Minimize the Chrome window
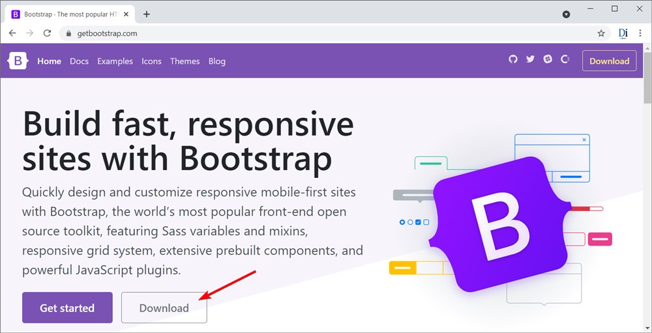Image resolution: width=652 pixels, height=333 pixels. pos(591,8)
